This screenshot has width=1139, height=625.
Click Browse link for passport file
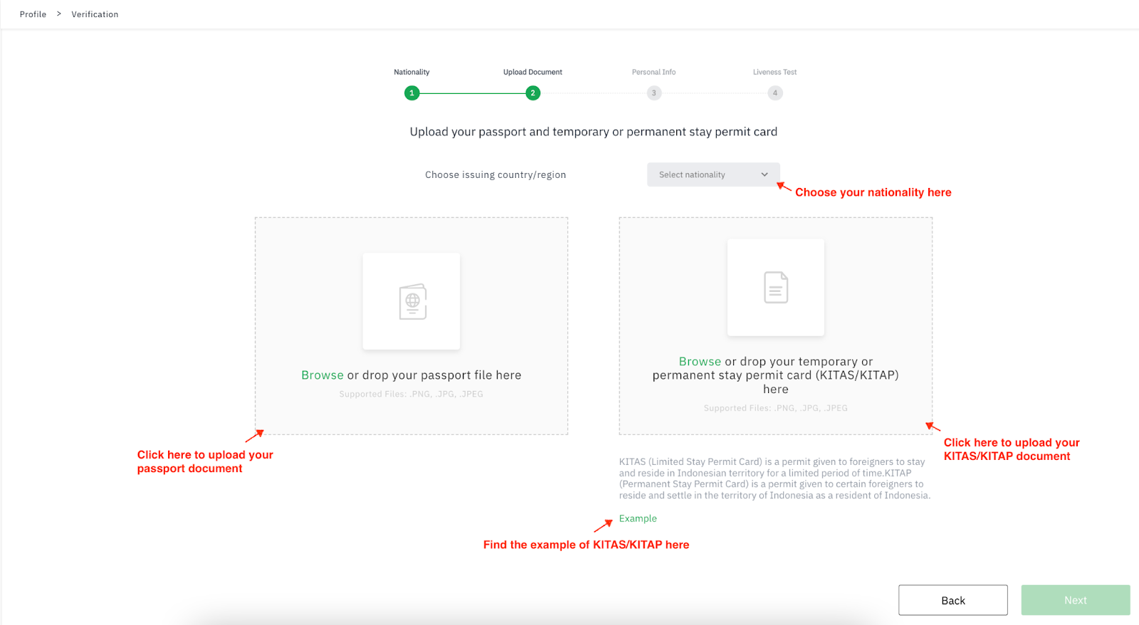(322, 375)
